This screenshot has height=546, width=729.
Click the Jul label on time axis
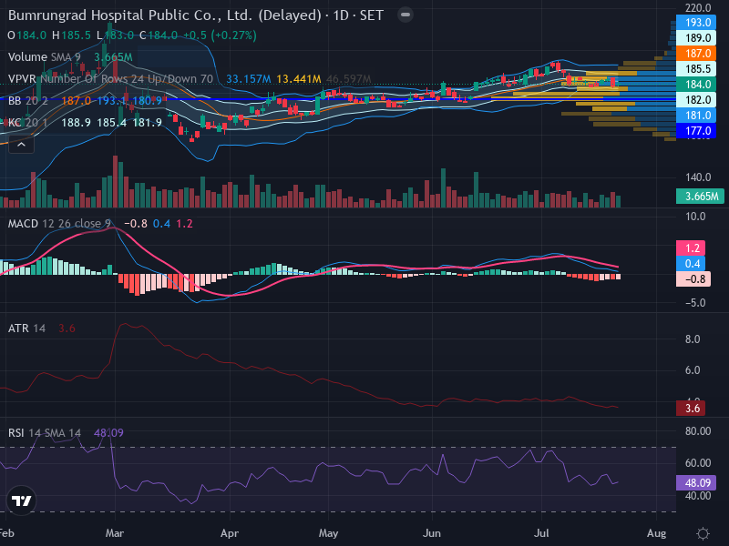tap(541, 533)
